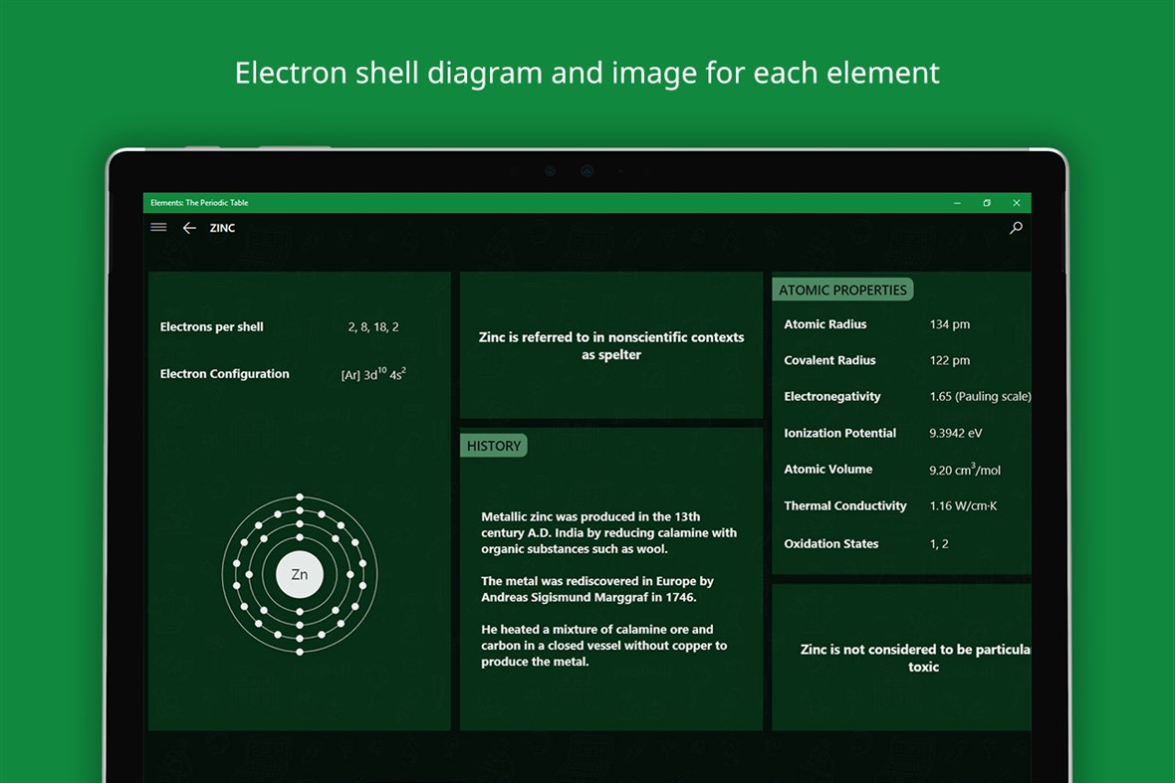Click the spelter fact tile
The image size is (1175, 783).
point(610,345)
